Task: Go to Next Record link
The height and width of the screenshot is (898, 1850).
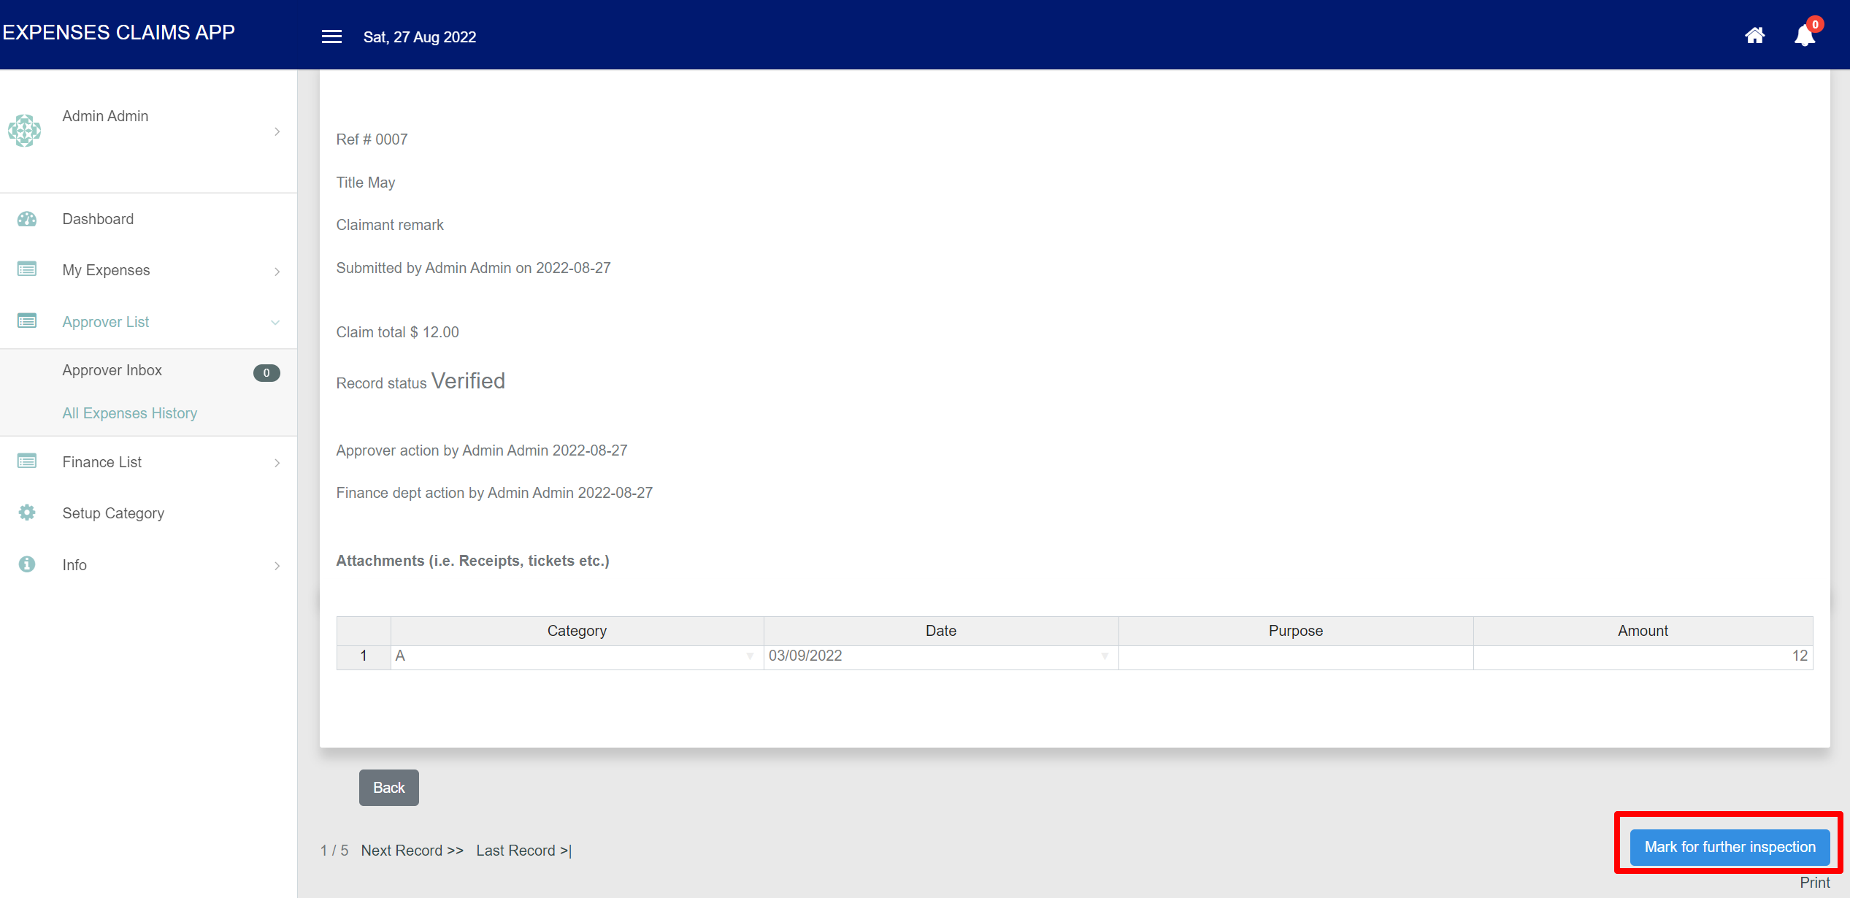Action: coord(412,851)
